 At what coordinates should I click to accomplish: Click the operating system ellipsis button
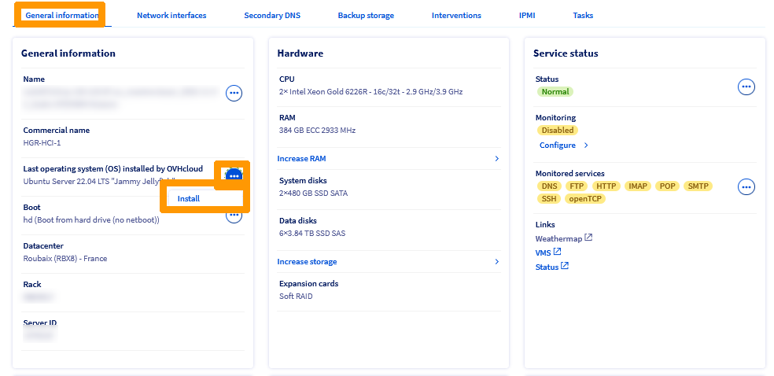tap(234, 175)
